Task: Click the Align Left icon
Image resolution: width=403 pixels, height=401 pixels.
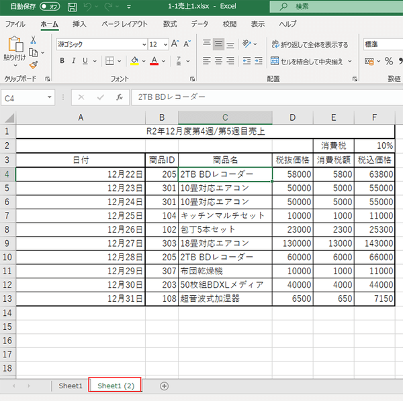Action: point(207,61)
